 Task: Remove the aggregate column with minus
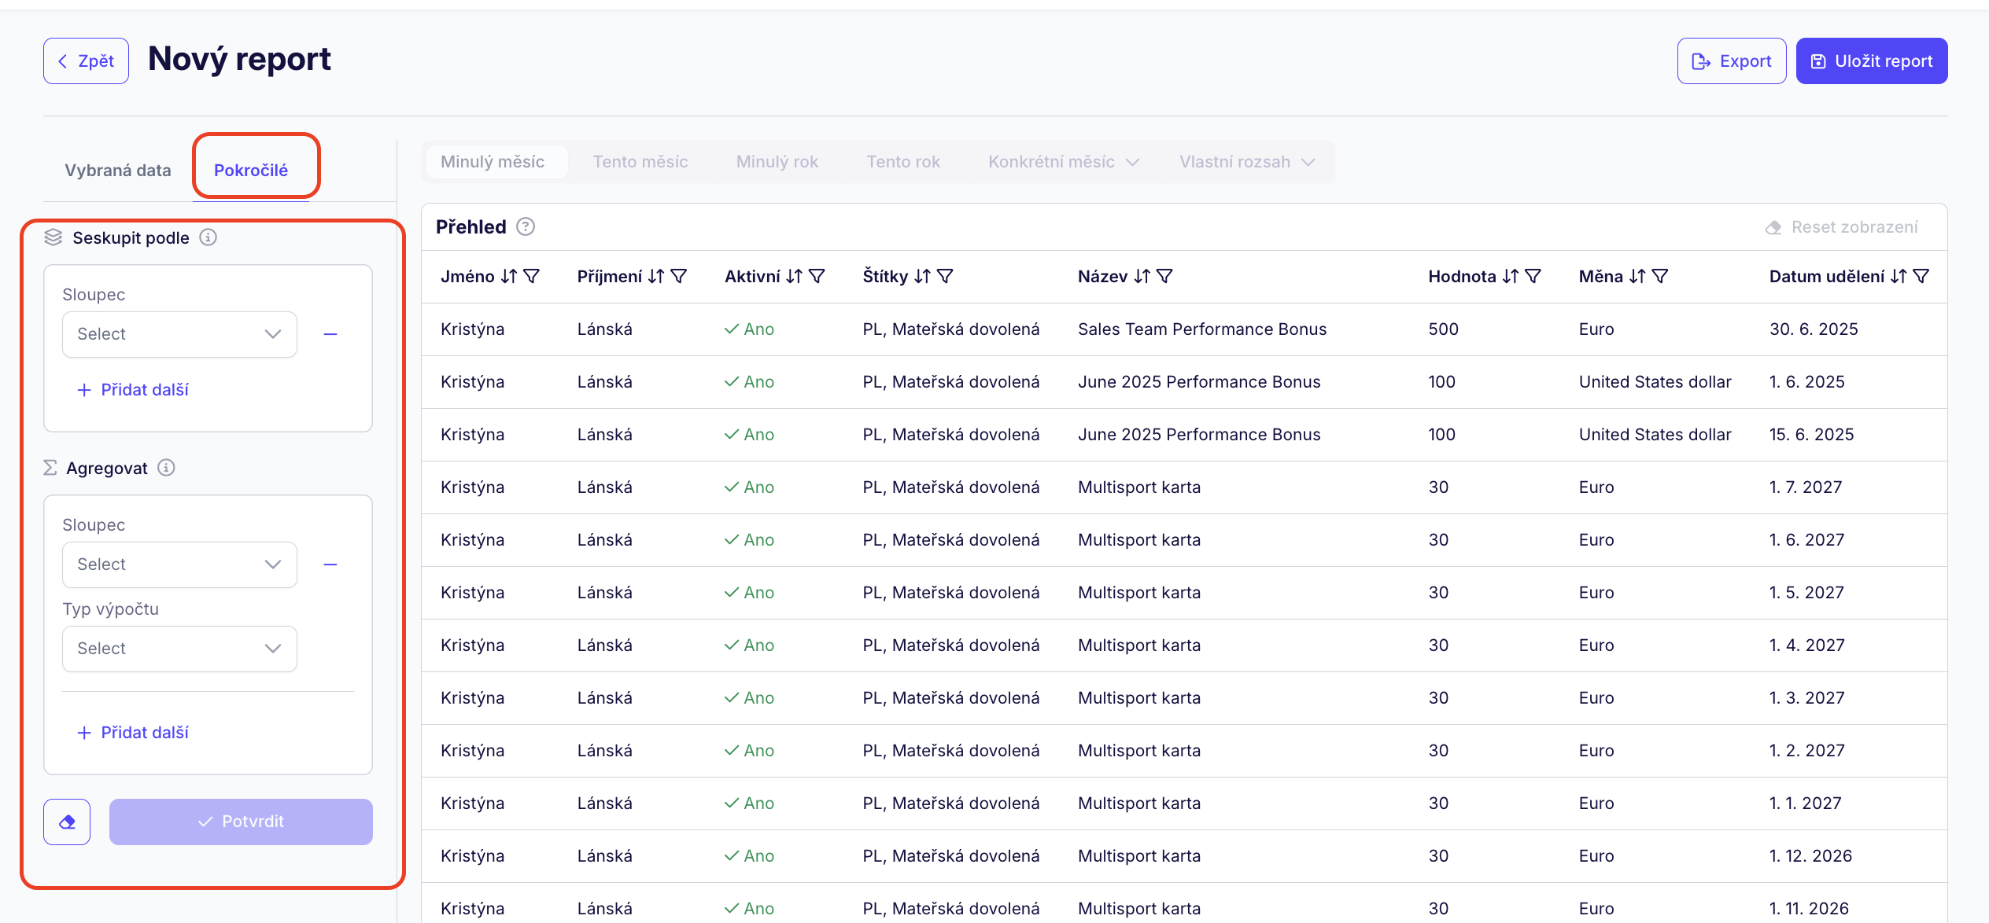coord(330,564)
